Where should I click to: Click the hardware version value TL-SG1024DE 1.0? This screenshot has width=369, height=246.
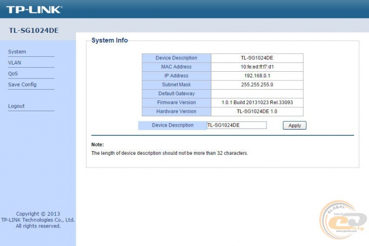click(257, 111)
